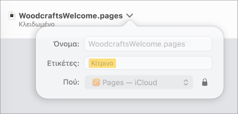238x114 pixels.
Task: Collapse the title popover with the chevron arrow
Action: [129, 15]
